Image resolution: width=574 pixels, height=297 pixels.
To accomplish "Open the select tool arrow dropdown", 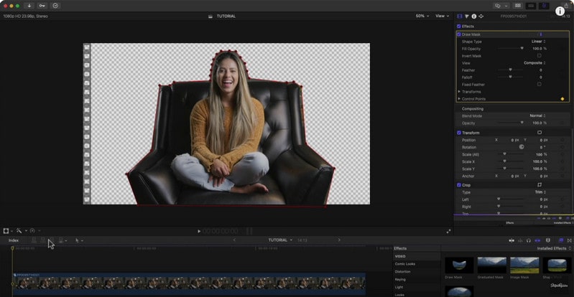I will tap(79, 240).
